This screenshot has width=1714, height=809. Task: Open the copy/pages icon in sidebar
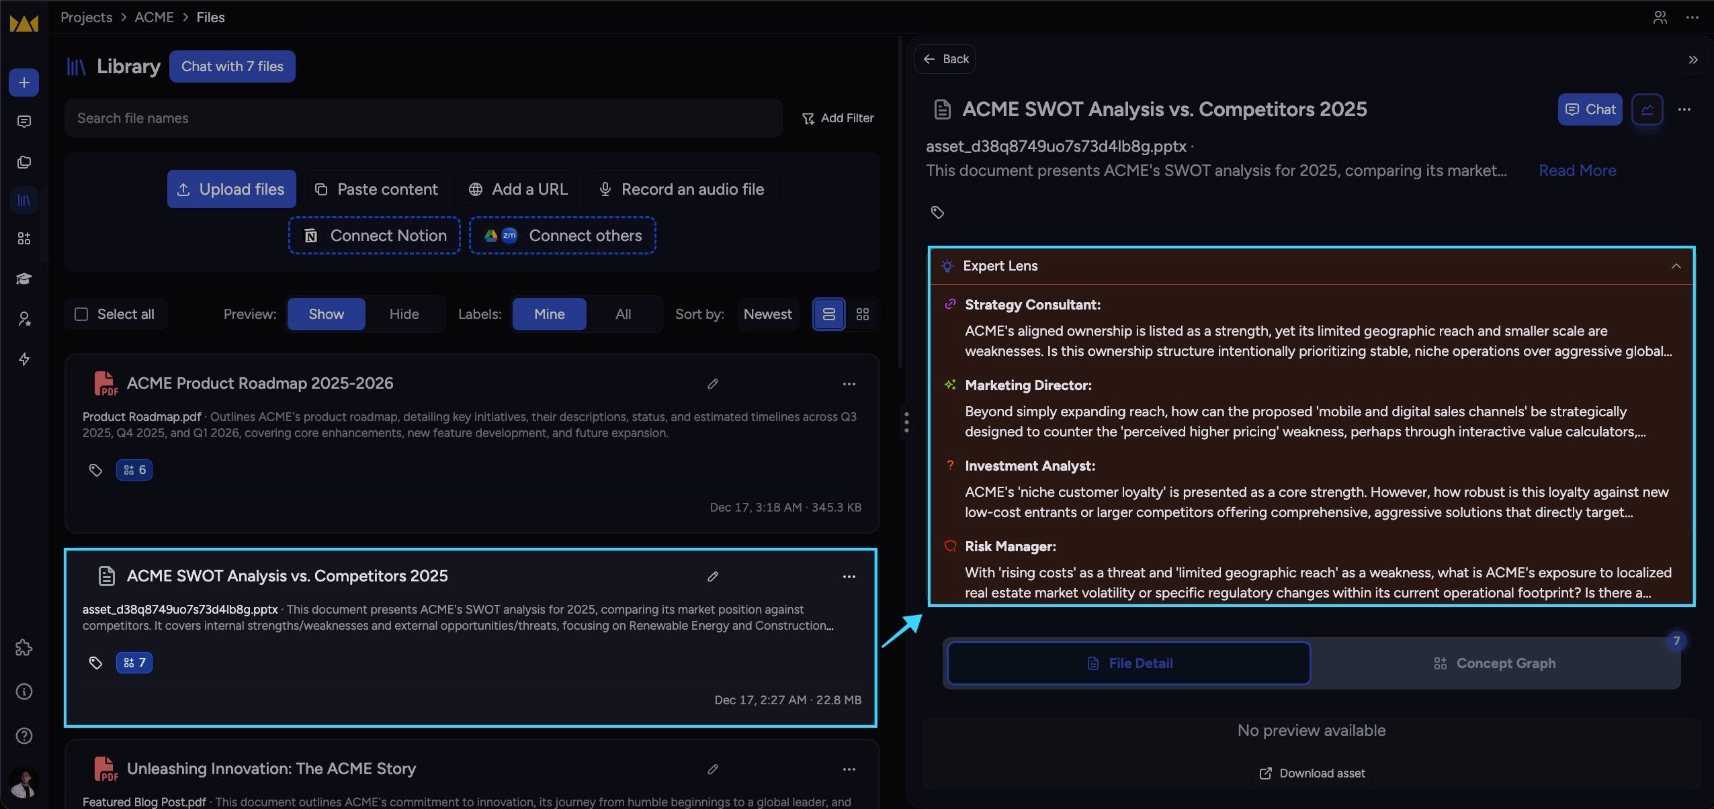point(24,162)
